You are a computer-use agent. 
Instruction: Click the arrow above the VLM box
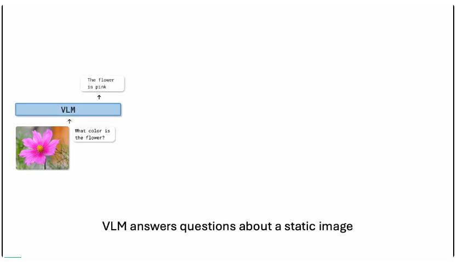pyautogui.click(x=99, y=97)
